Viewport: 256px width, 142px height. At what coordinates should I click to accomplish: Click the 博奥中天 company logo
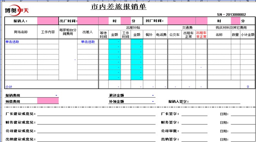tap(18, 10)
